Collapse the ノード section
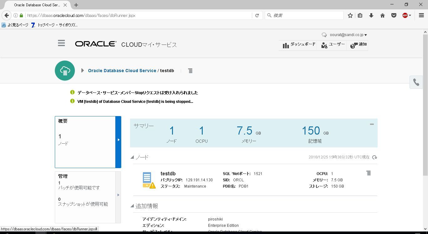 point(132,157)
